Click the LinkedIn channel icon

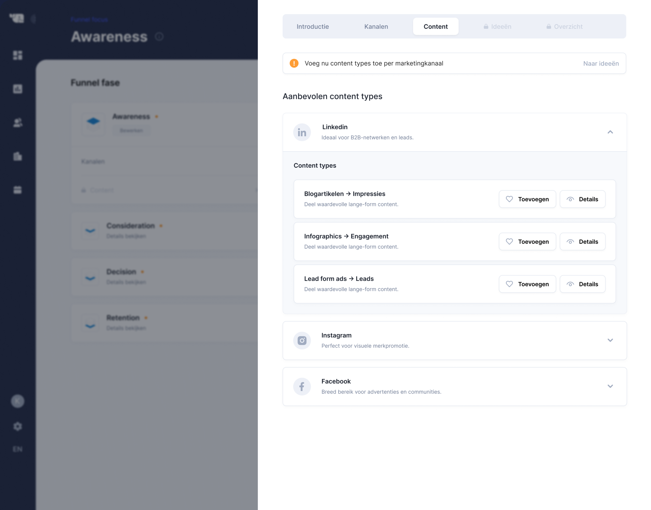click(x=302, y=132)
